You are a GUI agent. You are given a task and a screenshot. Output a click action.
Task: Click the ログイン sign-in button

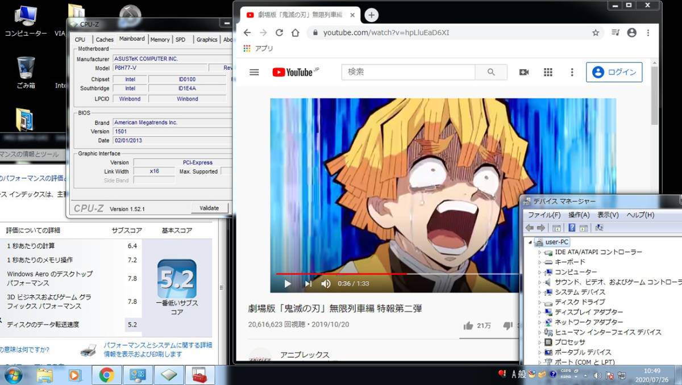click(614, 72)
